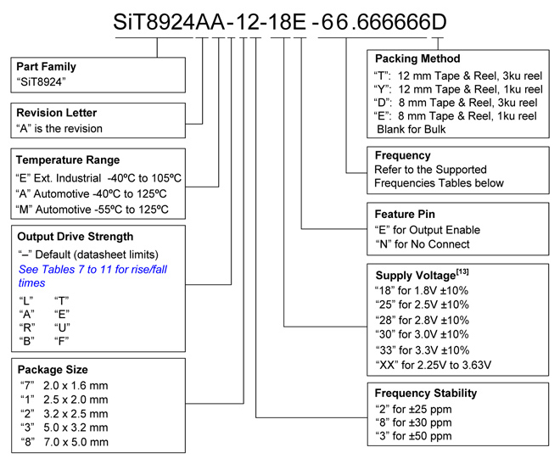The width and height of the screenshot is (560, 464).
Task: Click the "8" for ±30 ppm row
Action: tap(413, 422)
